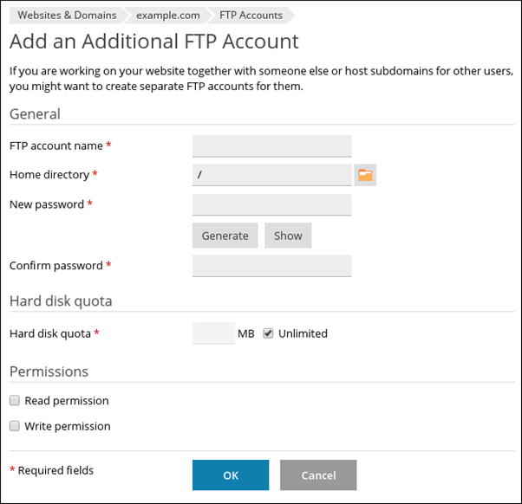Screen dimensions: 522x504
Task: Focus the New password input box
Action: click(271, 204)
